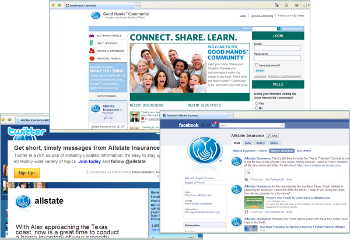This screenshot has height=240, width=350.
Task: Click the Login link in the page header
Action: pos(243,16)
